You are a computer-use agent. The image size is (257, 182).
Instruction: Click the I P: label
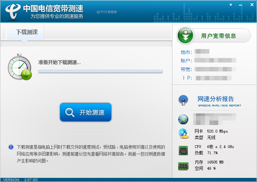pos(187,78)
